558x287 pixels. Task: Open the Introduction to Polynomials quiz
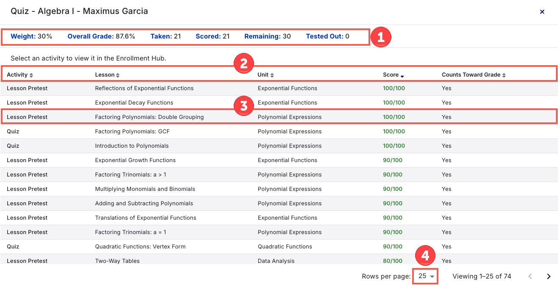(279, 146)
